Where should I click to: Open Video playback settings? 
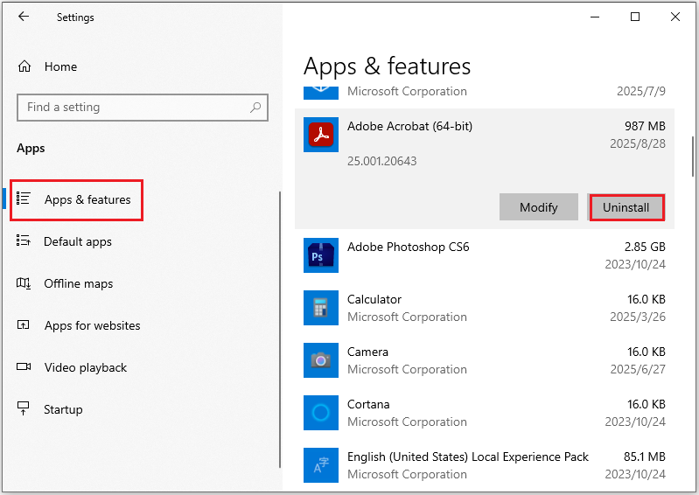[85, 367]
